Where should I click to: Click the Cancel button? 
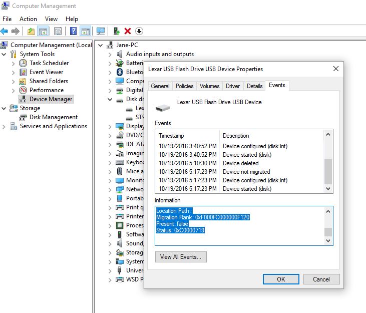coord(321,279)
